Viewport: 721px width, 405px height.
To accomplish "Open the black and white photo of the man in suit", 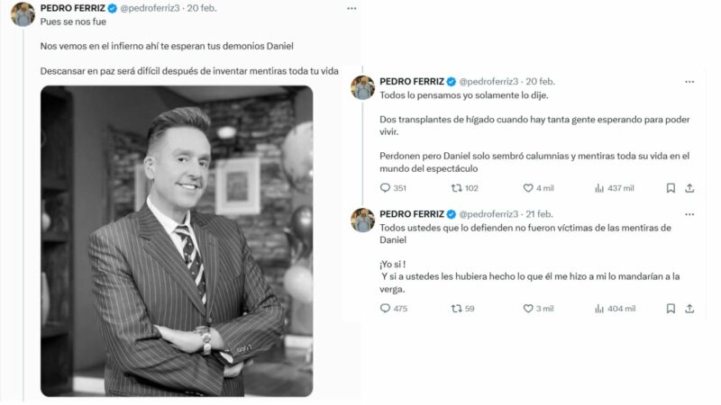I will click(x=177, y=241).
